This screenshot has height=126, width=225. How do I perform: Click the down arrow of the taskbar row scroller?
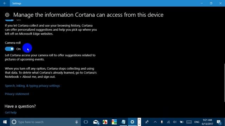point(139,124)
